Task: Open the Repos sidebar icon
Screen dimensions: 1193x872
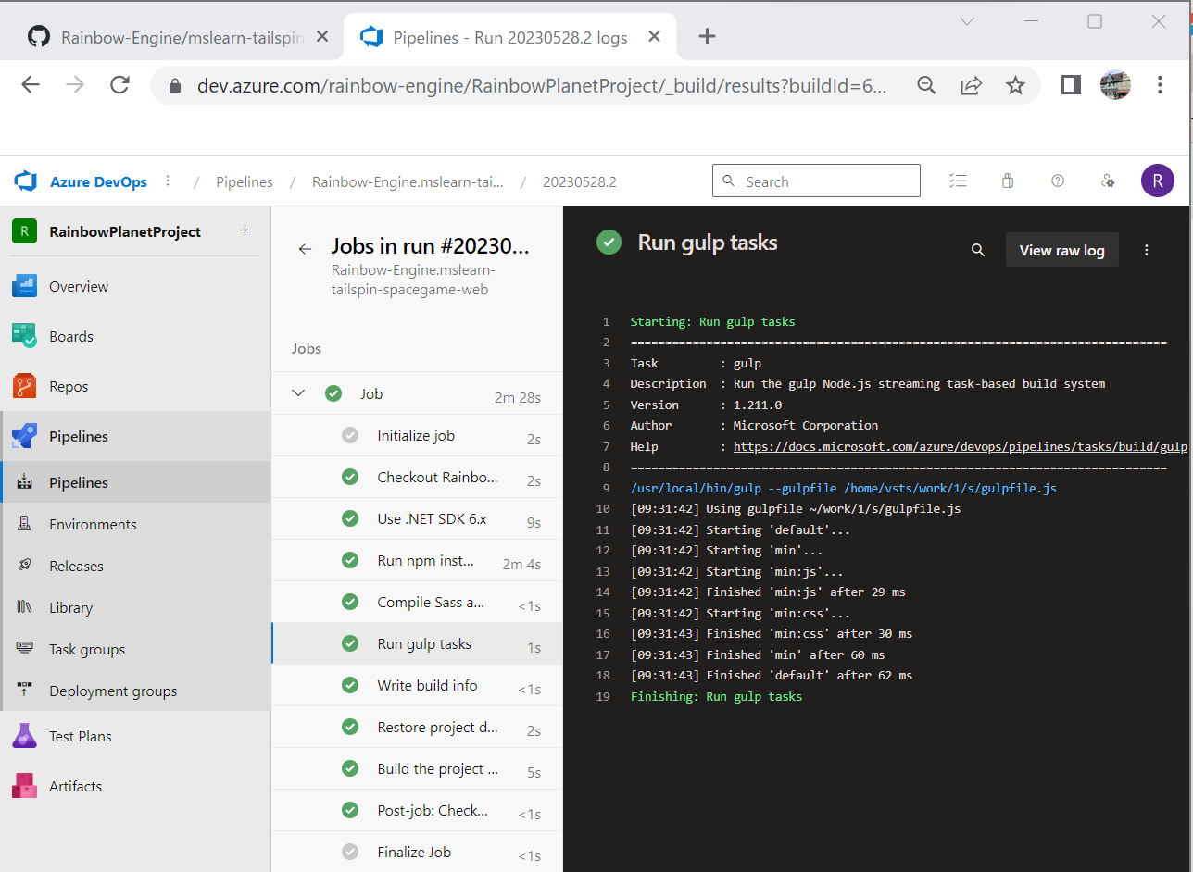Action: [x=24, y=387]
